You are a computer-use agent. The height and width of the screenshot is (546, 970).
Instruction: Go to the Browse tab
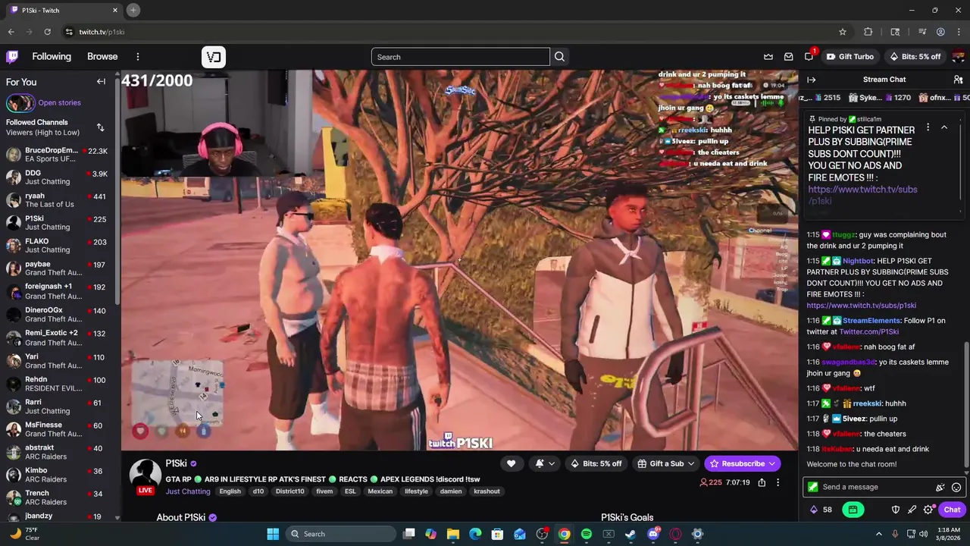(102, 57)
